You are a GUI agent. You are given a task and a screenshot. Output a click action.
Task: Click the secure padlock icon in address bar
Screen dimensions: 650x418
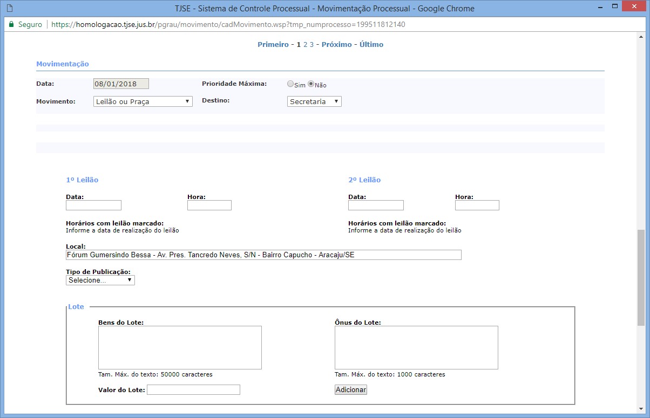11,25
